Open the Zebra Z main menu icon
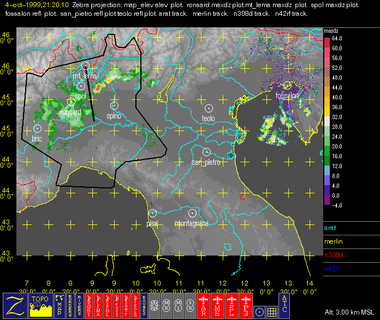380x320 pixels. [x=15, y=305]
